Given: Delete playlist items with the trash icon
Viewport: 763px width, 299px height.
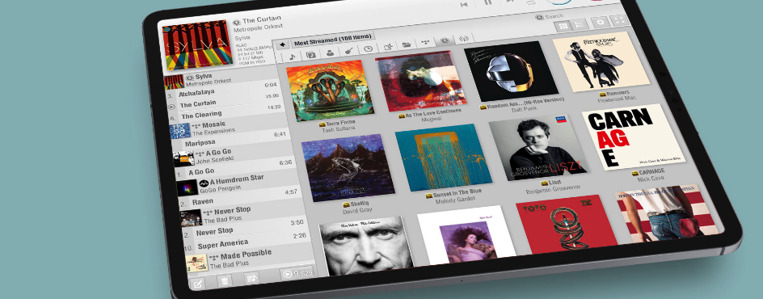Looking at the screenshot, I should point(224,280).
